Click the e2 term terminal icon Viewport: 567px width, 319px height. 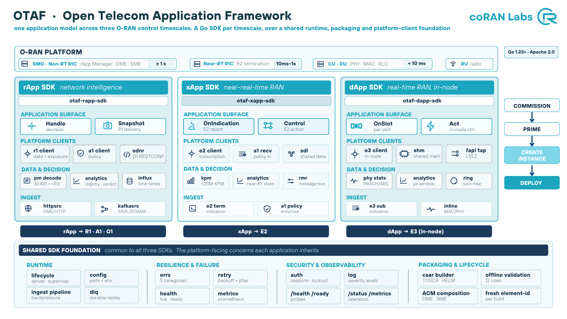click(x=193, y=209)
